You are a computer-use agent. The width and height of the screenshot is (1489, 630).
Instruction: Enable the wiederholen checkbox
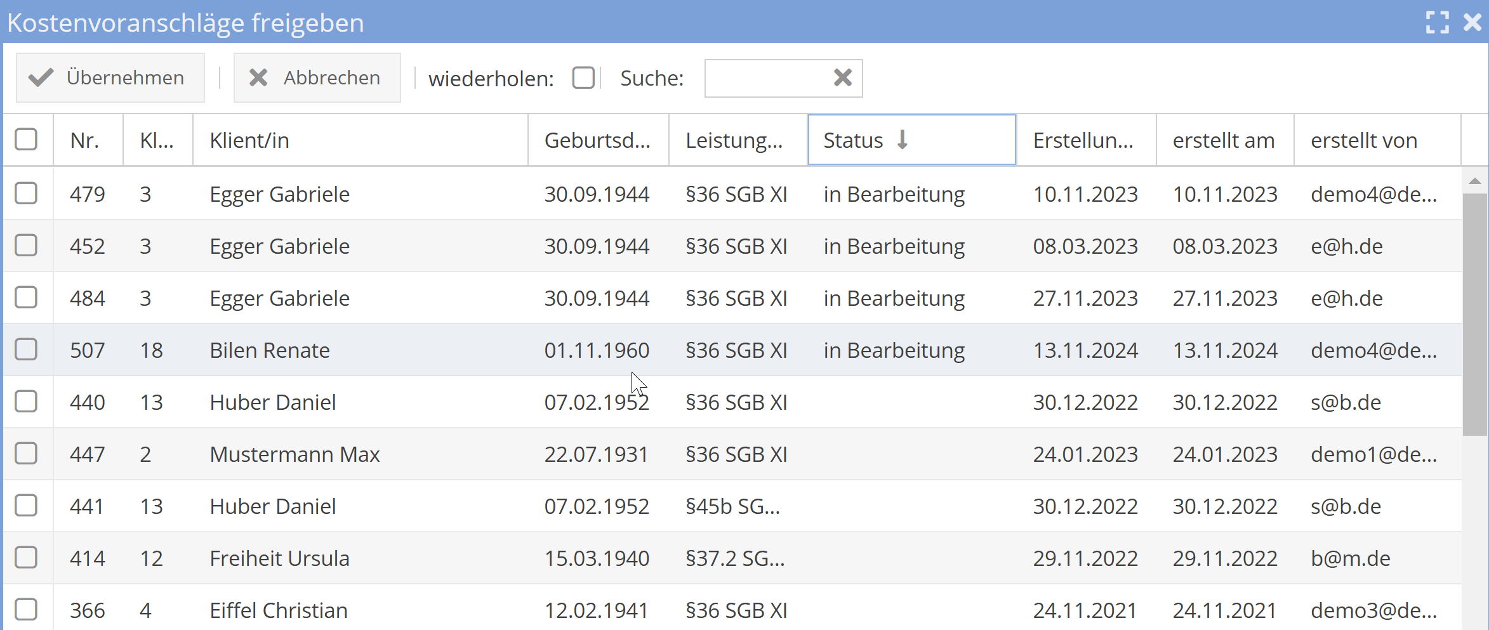tap(583, 77)
